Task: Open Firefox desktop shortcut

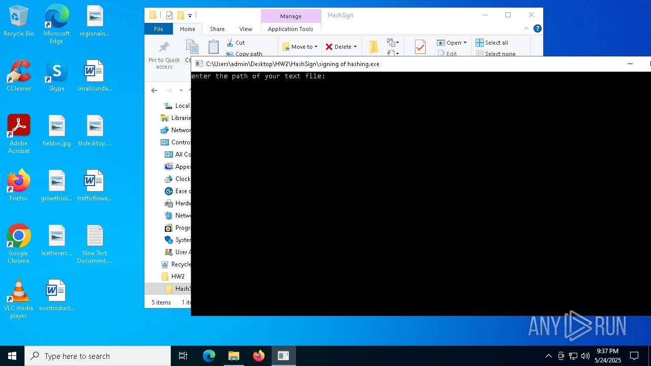Action: [x=19, y=186]
